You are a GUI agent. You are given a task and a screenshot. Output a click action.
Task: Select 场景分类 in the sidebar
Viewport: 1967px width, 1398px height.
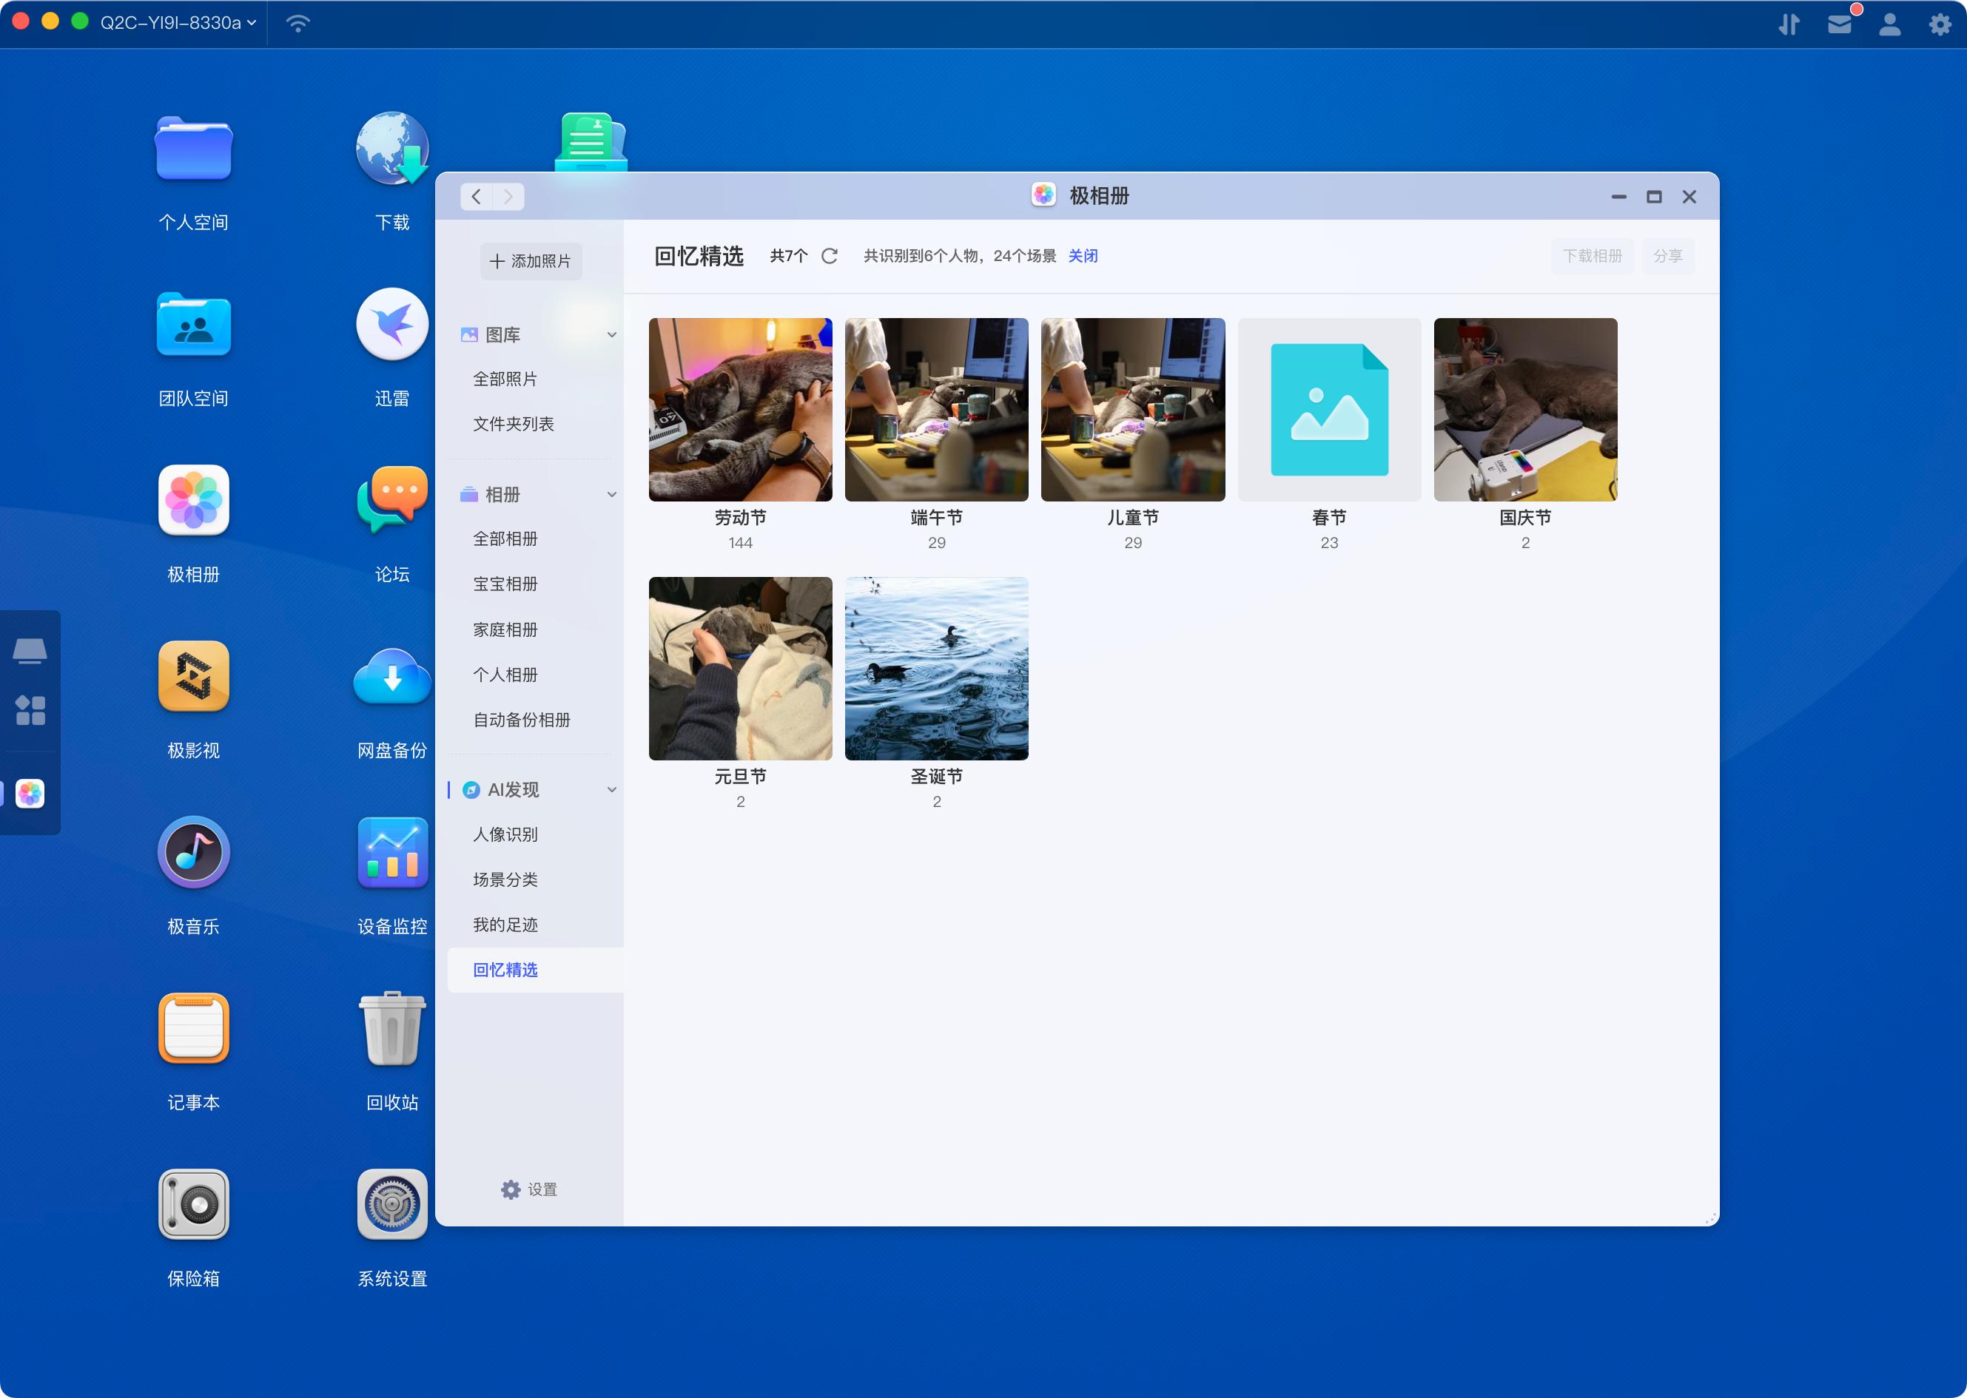coord(505,879)
